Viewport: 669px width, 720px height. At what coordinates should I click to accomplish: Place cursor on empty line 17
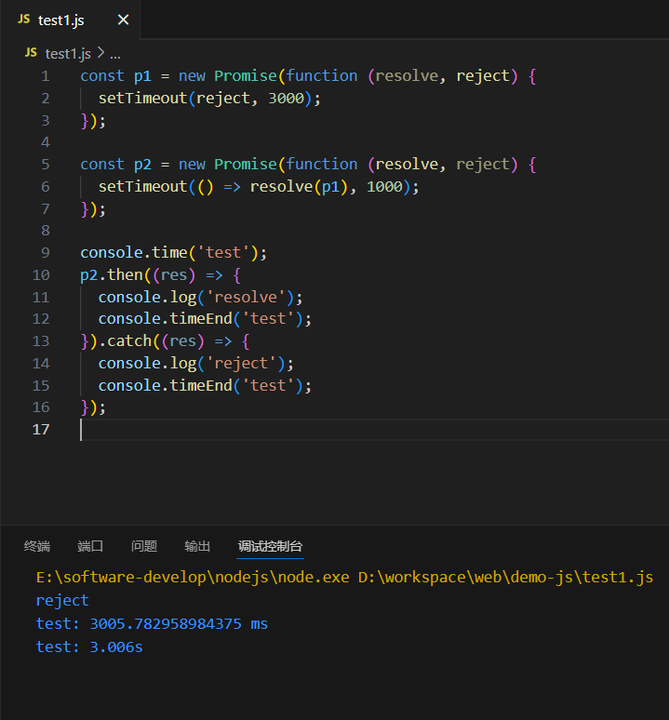(279, 430)
